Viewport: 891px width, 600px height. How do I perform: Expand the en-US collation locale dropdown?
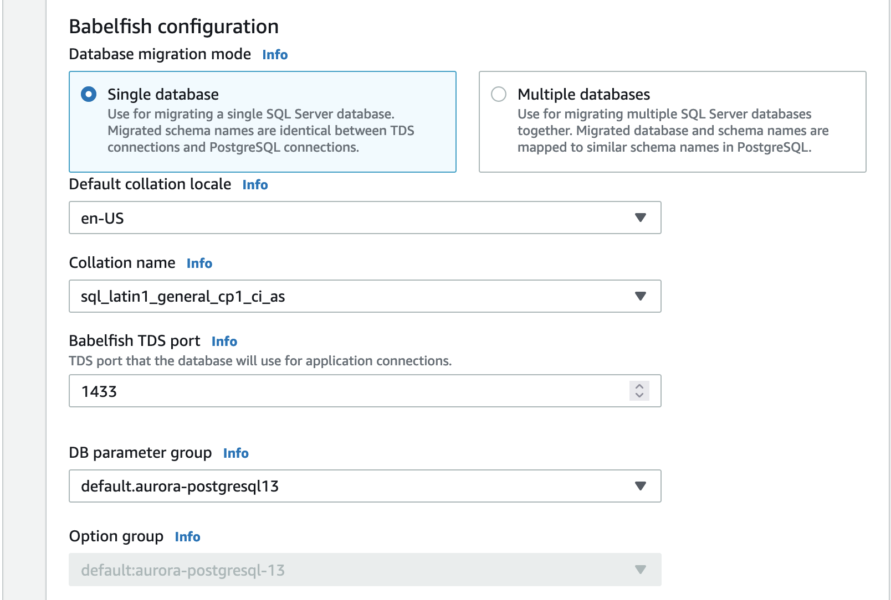coord(365,218)
